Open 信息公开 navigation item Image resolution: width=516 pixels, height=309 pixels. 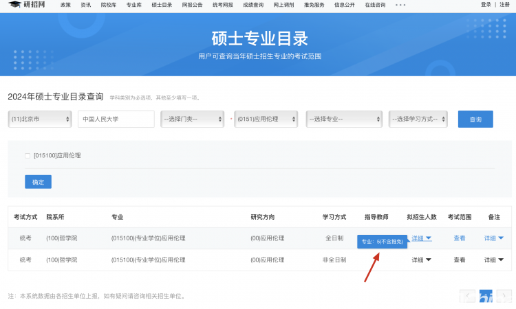[x=345, y=5]
